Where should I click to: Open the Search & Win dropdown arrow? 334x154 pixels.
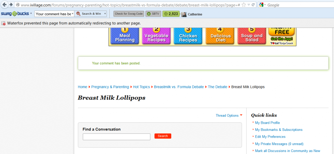tap(105, 14)
